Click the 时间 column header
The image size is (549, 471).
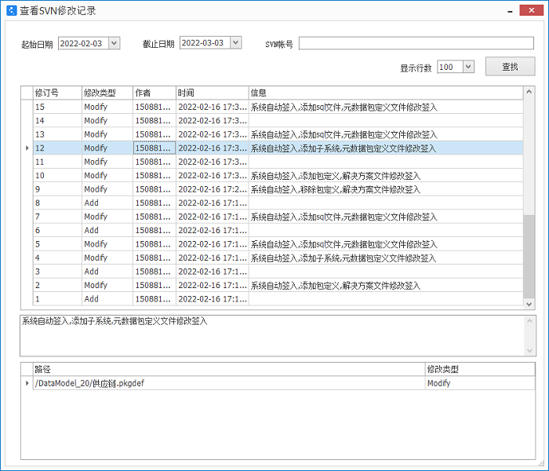(x=211, y=93)
